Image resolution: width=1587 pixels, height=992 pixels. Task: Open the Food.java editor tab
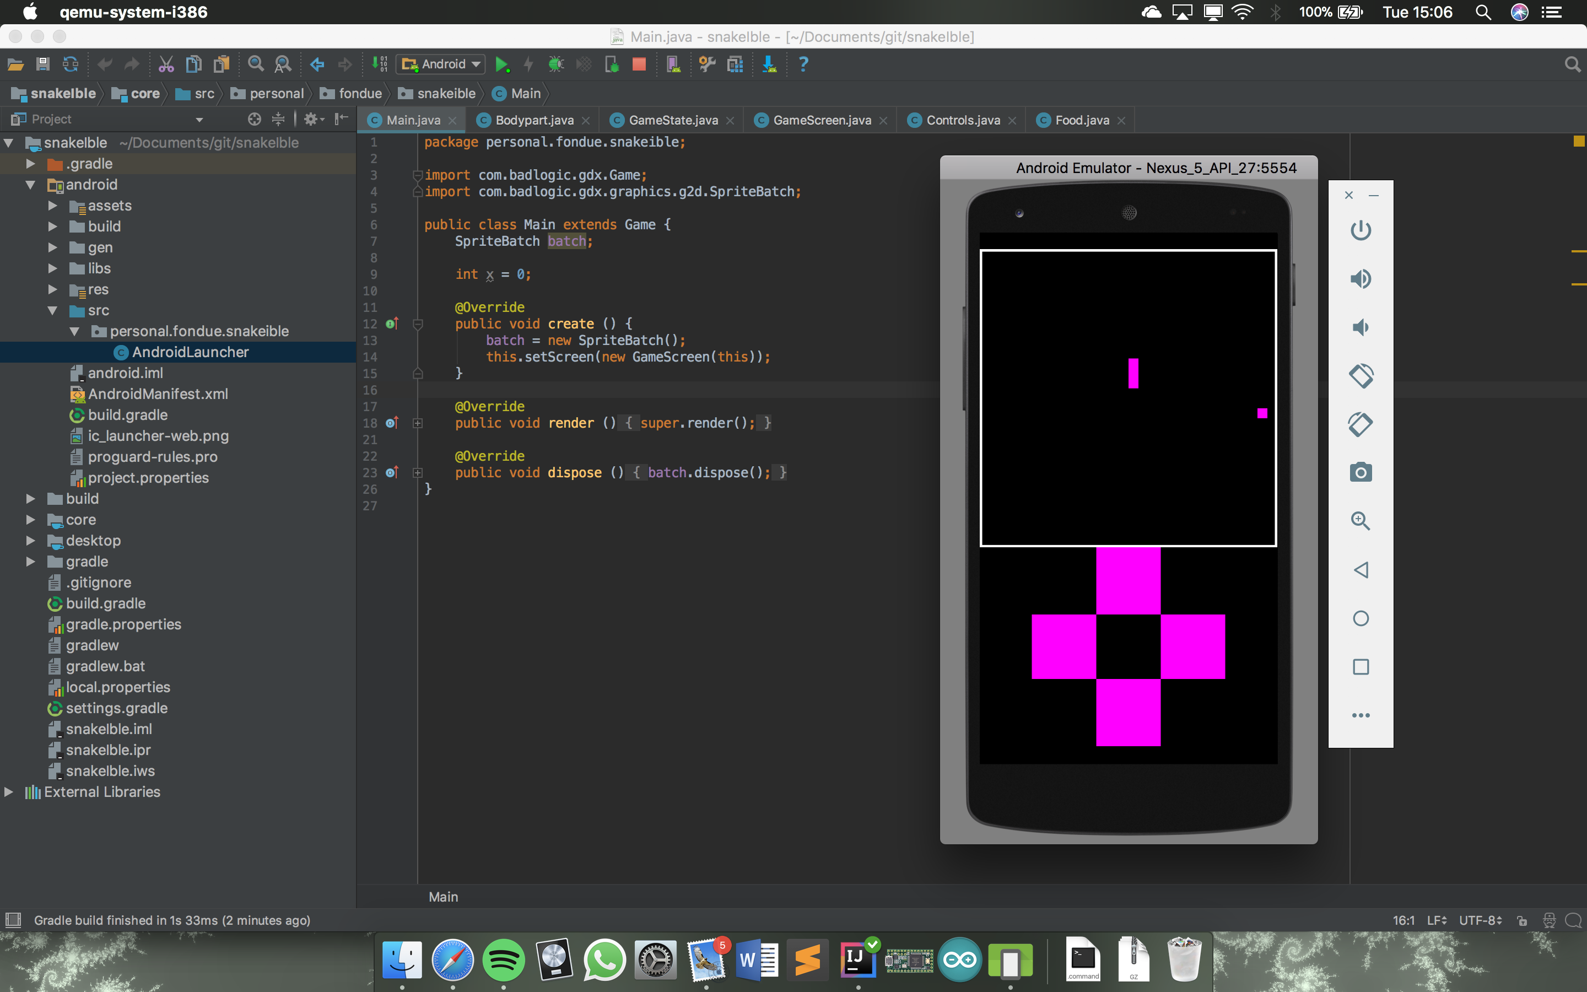pyautogui.click(x=1081, y=120)
